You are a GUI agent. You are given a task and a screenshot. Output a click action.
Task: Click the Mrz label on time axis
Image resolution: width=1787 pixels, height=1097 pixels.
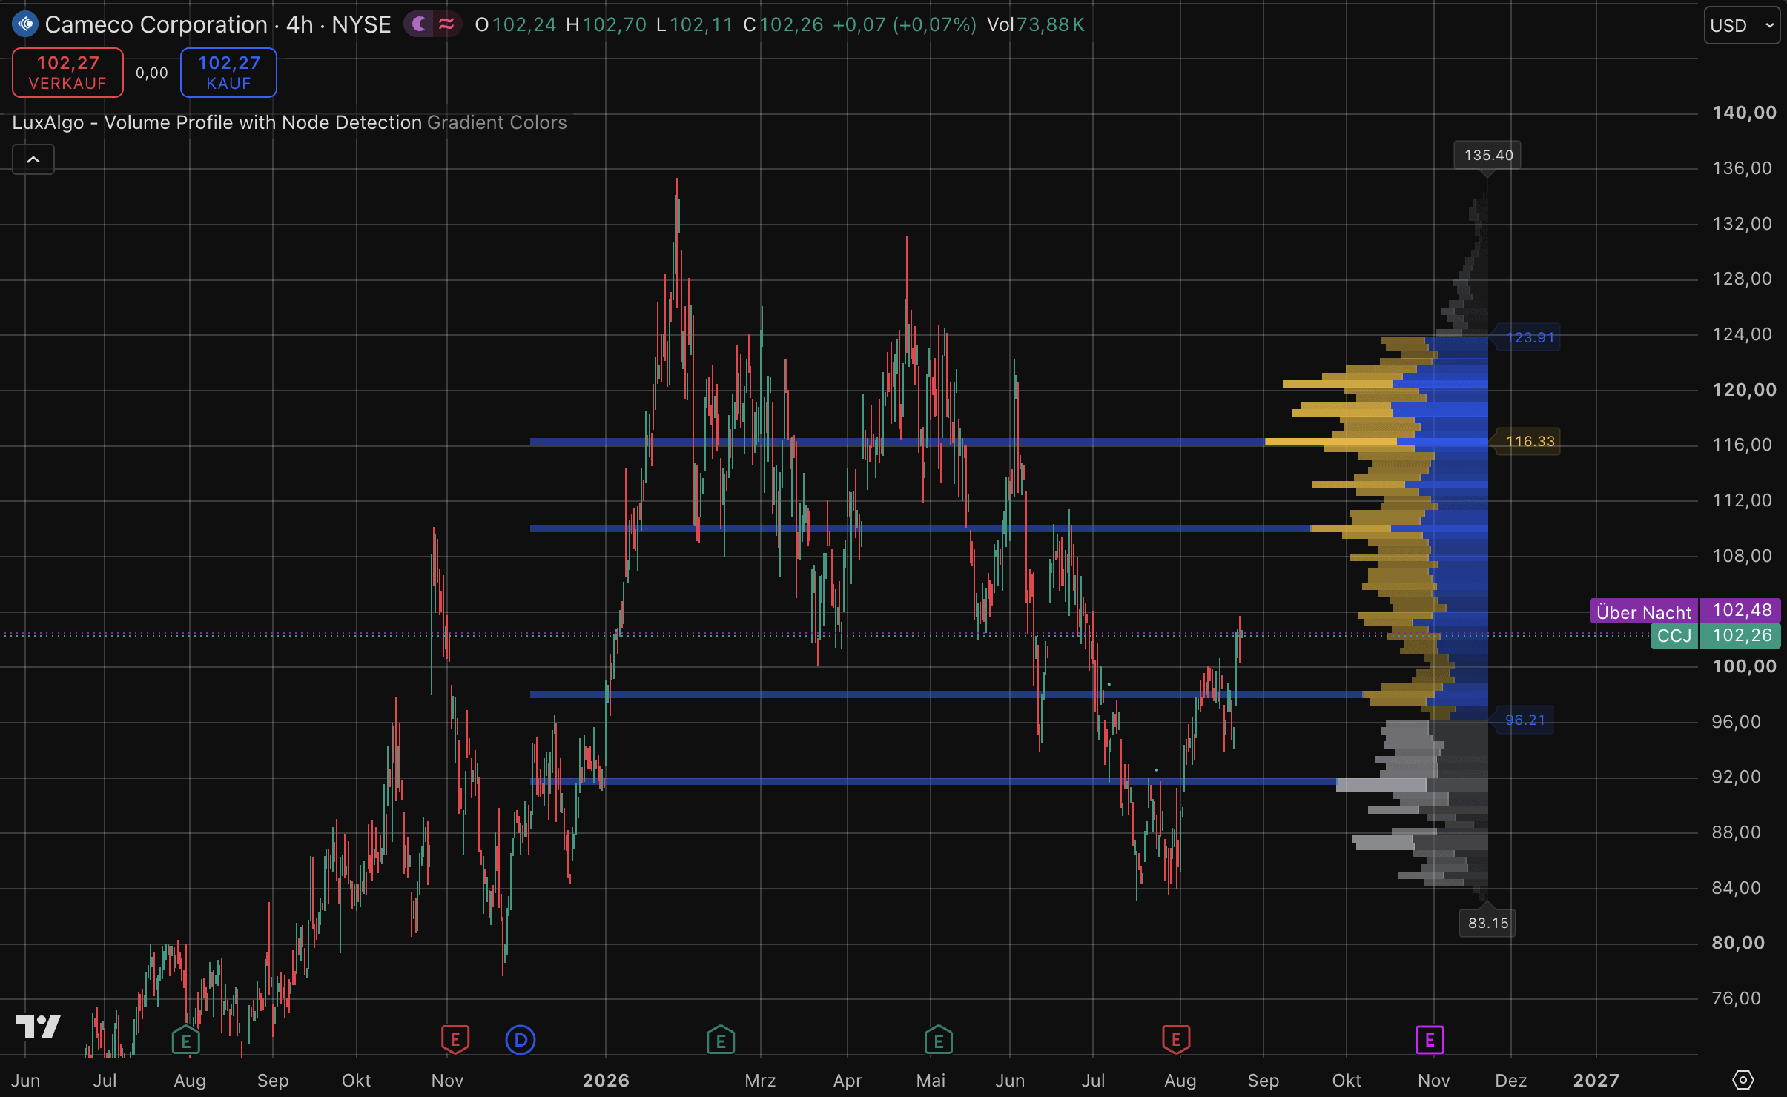pos(760,1080)
